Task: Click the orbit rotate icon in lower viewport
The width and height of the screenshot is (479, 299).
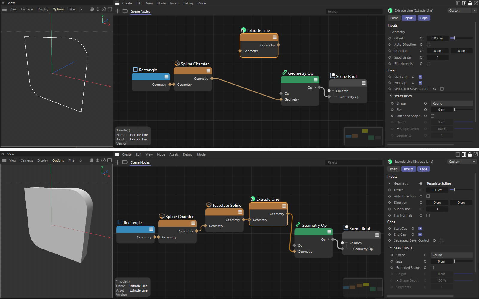Action: [104, 160]
